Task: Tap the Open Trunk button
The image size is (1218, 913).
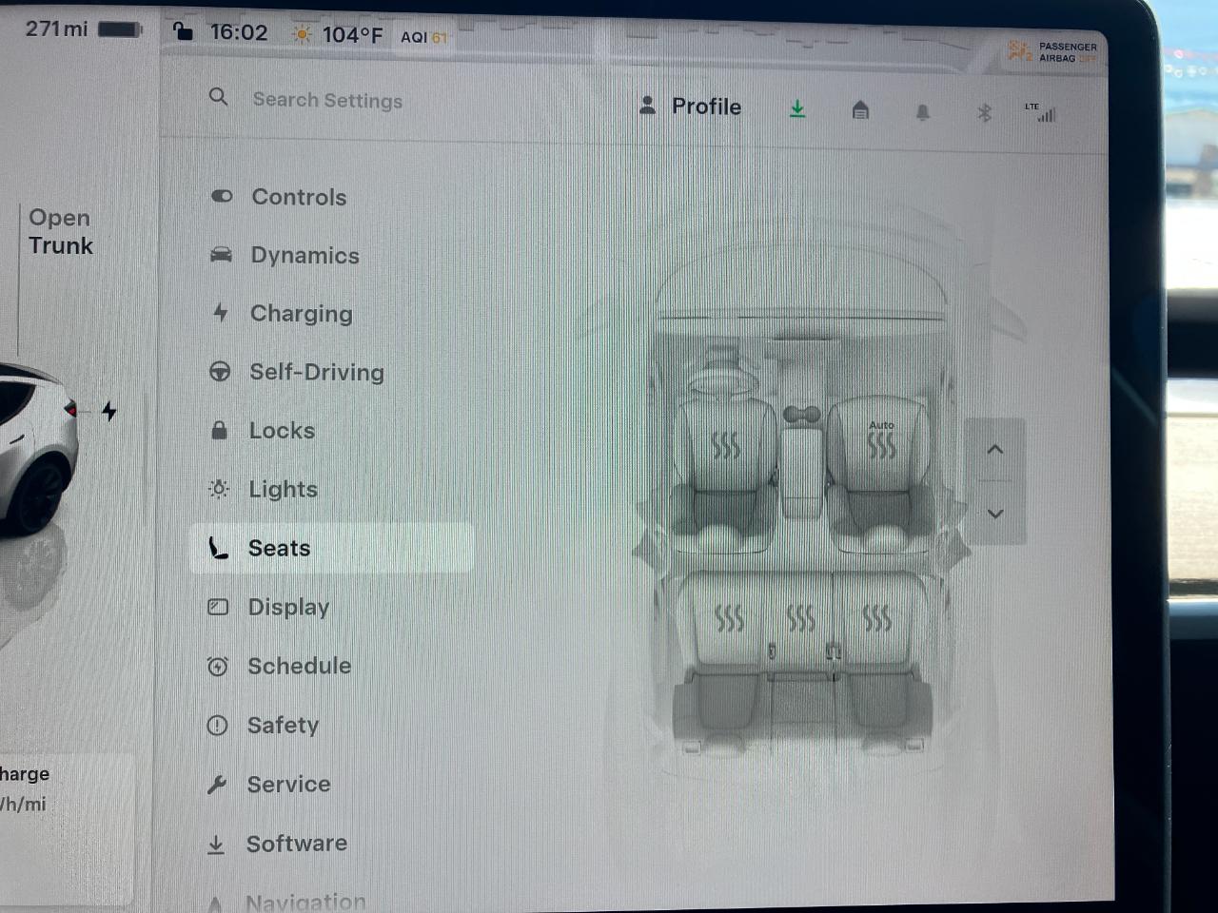Action: (60, 231)
